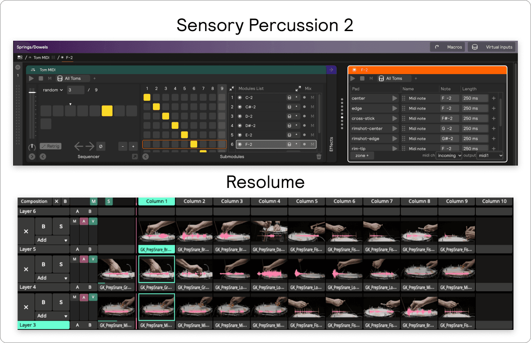Collapse the Submodules panel with its back chevron
Screen dimensions: 531x343
[146, 156]
